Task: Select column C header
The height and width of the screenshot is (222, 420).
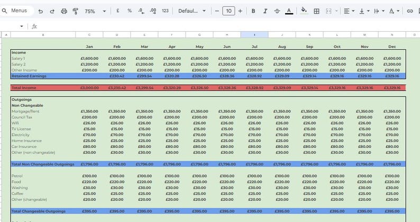Action: point(89,34)
